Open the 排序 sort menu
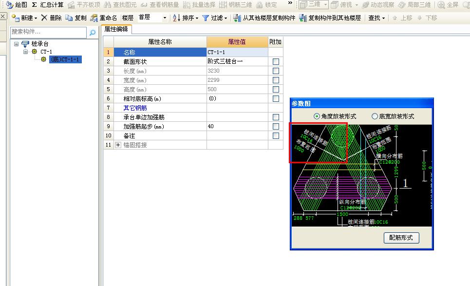The width and height of the screenshot is (470, 286). (186, 18)
